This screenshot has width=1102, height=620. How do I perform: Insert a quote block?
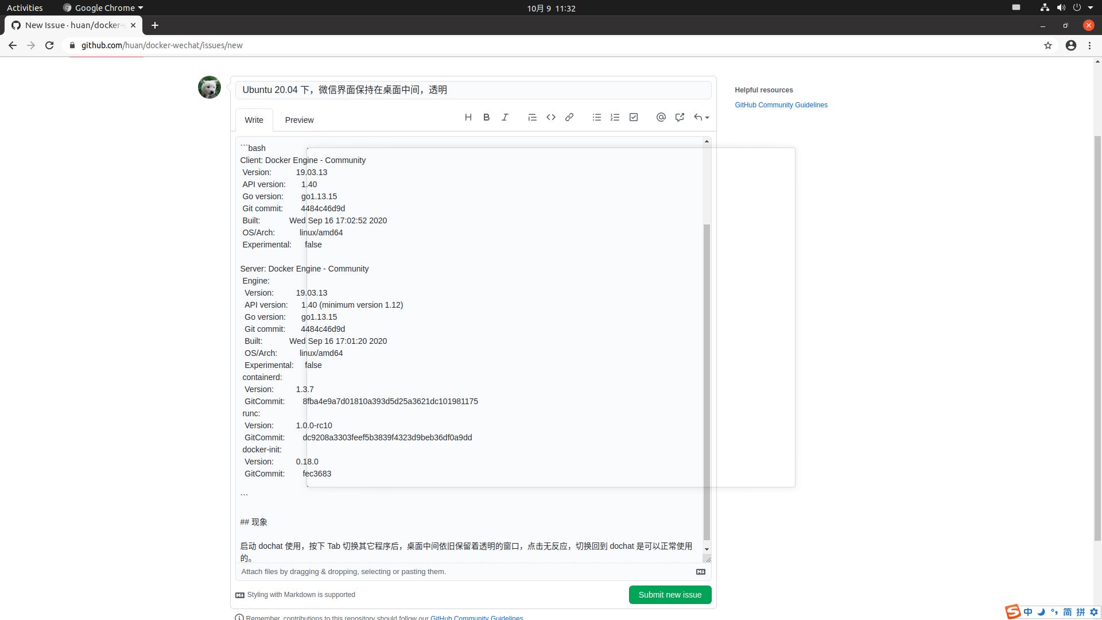point(532,117)
